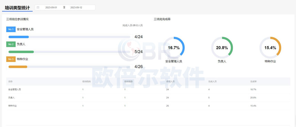Screen dimensions: 296x127
Task: Click the 20.8% green donut chart
Action: pos(222,48)
